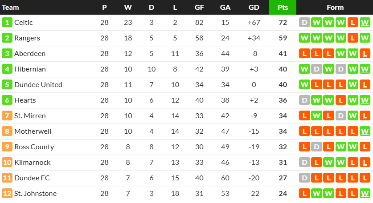Open the Dundee United team link

pos(38,85)
